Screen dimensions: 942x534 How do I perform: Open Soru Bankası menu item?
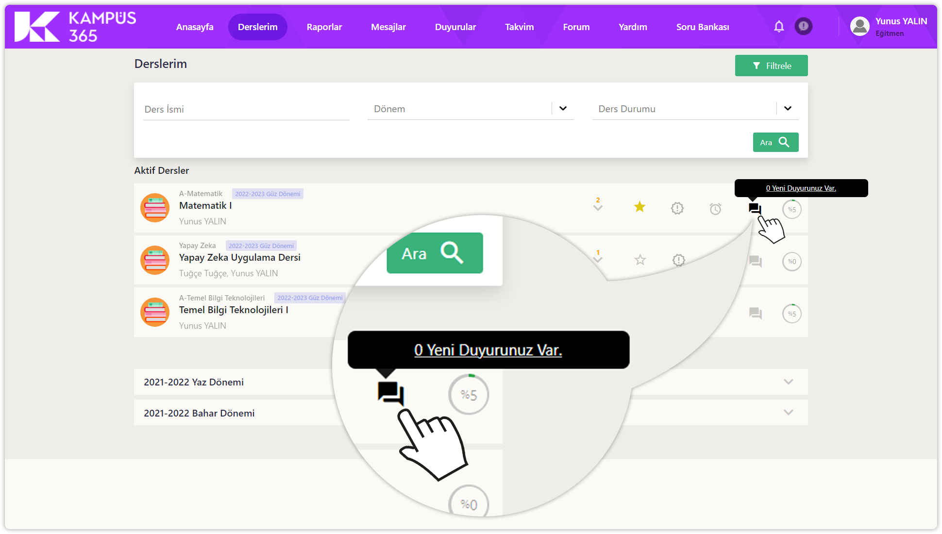702,27
